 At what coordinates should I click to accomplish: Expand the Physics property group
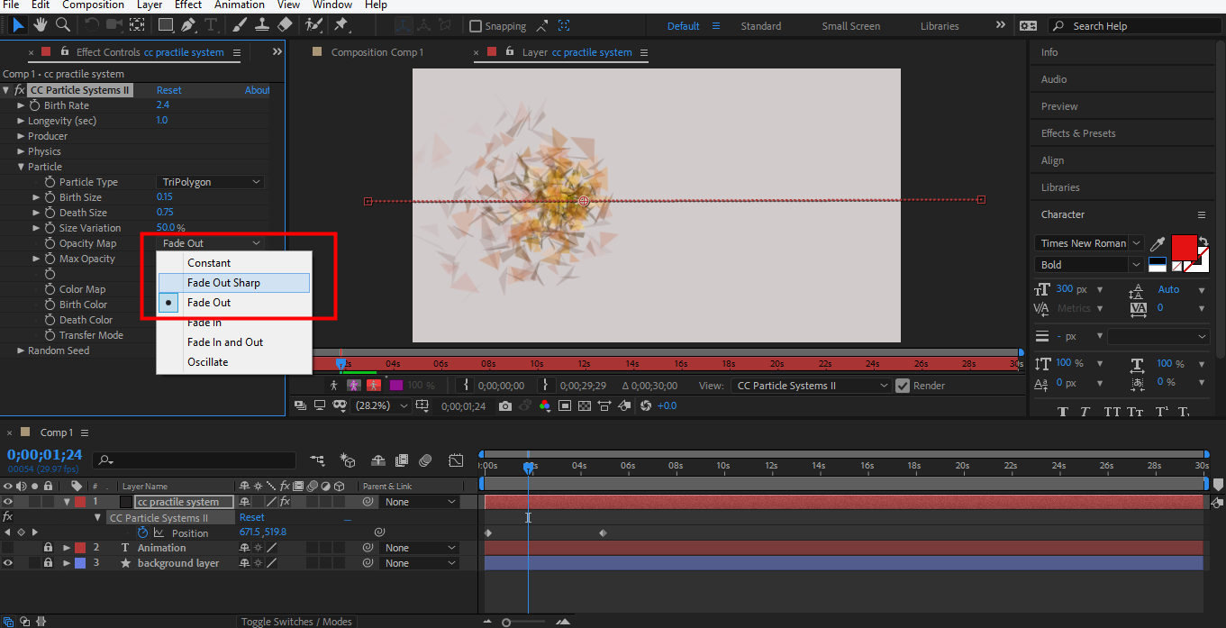click(22, 151)
